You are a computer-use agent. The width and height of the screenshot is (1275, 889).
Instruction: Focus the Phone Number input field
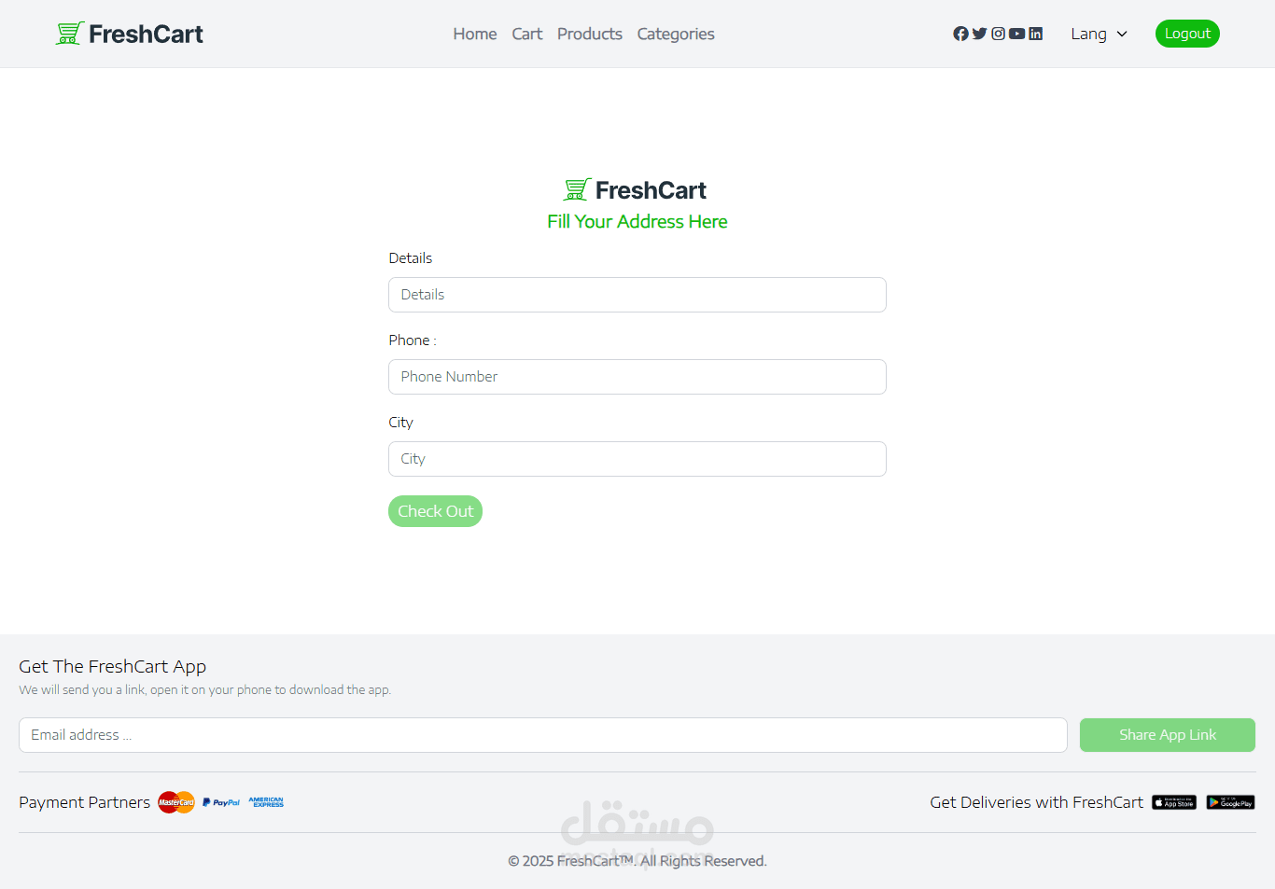tap(637, 377)
